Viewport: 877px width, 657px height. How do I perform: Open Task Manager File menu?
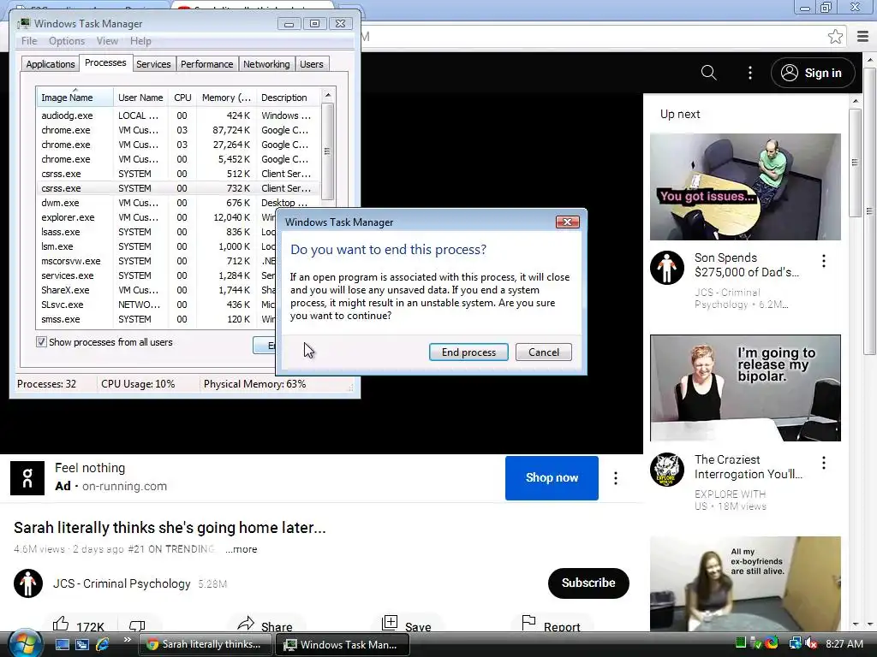pos(29,41)
